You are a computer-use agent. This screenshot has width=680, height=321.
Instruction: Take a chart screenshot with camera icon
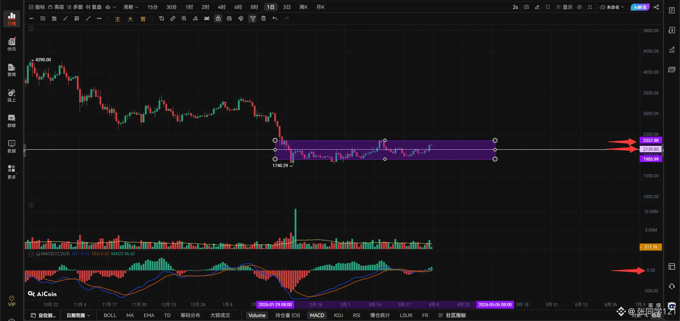[x=526, y=7]
